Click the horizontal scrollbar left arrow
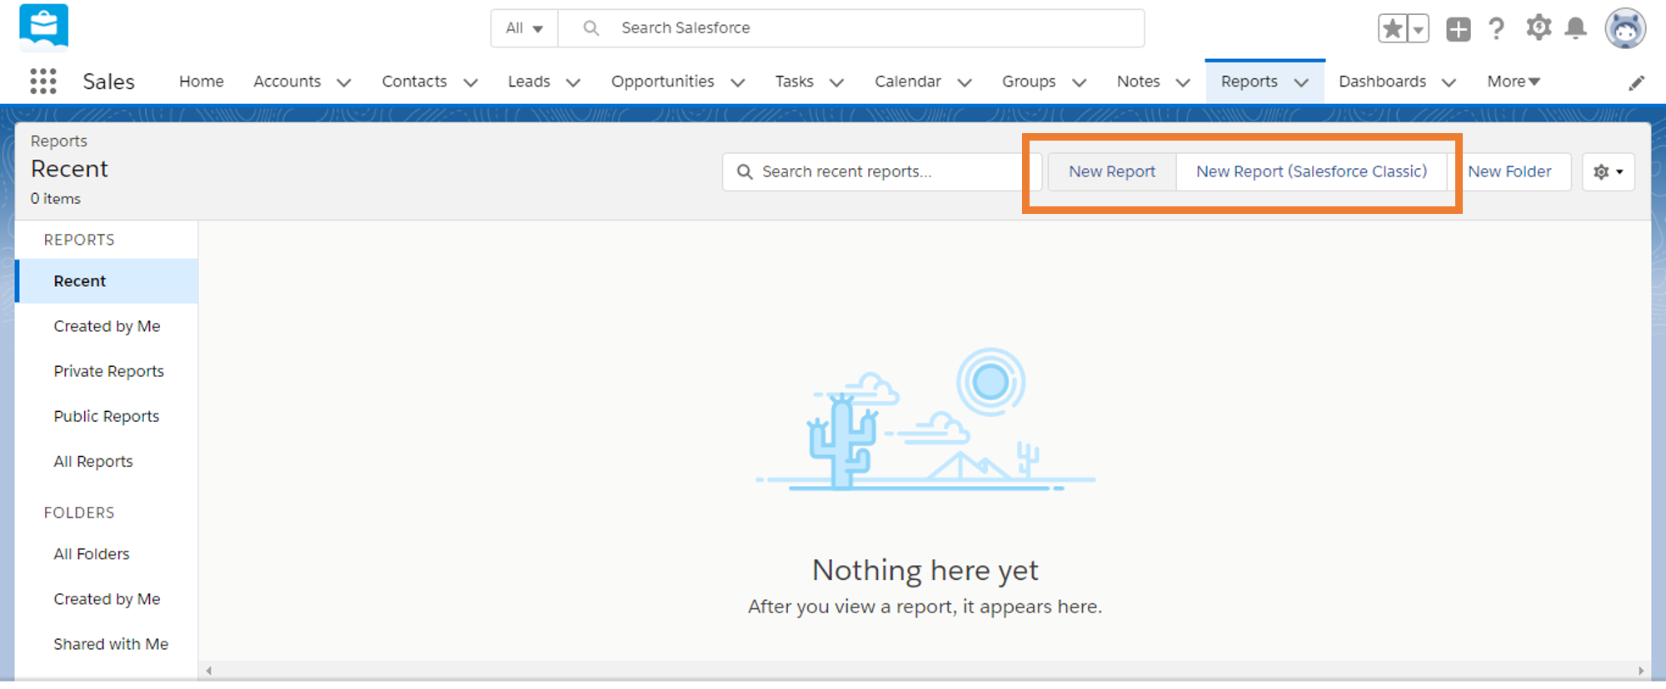This screenshot has width=1666, height=689. point(209,671)
